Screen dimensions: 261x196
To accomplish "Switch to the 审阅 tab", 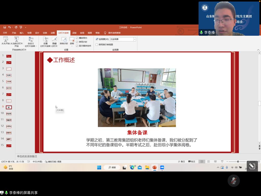I will click(82, 33).
